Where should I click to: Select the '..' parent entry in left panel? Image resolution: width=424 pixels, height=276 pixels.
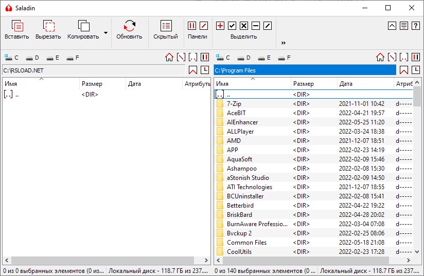(107, 95)
